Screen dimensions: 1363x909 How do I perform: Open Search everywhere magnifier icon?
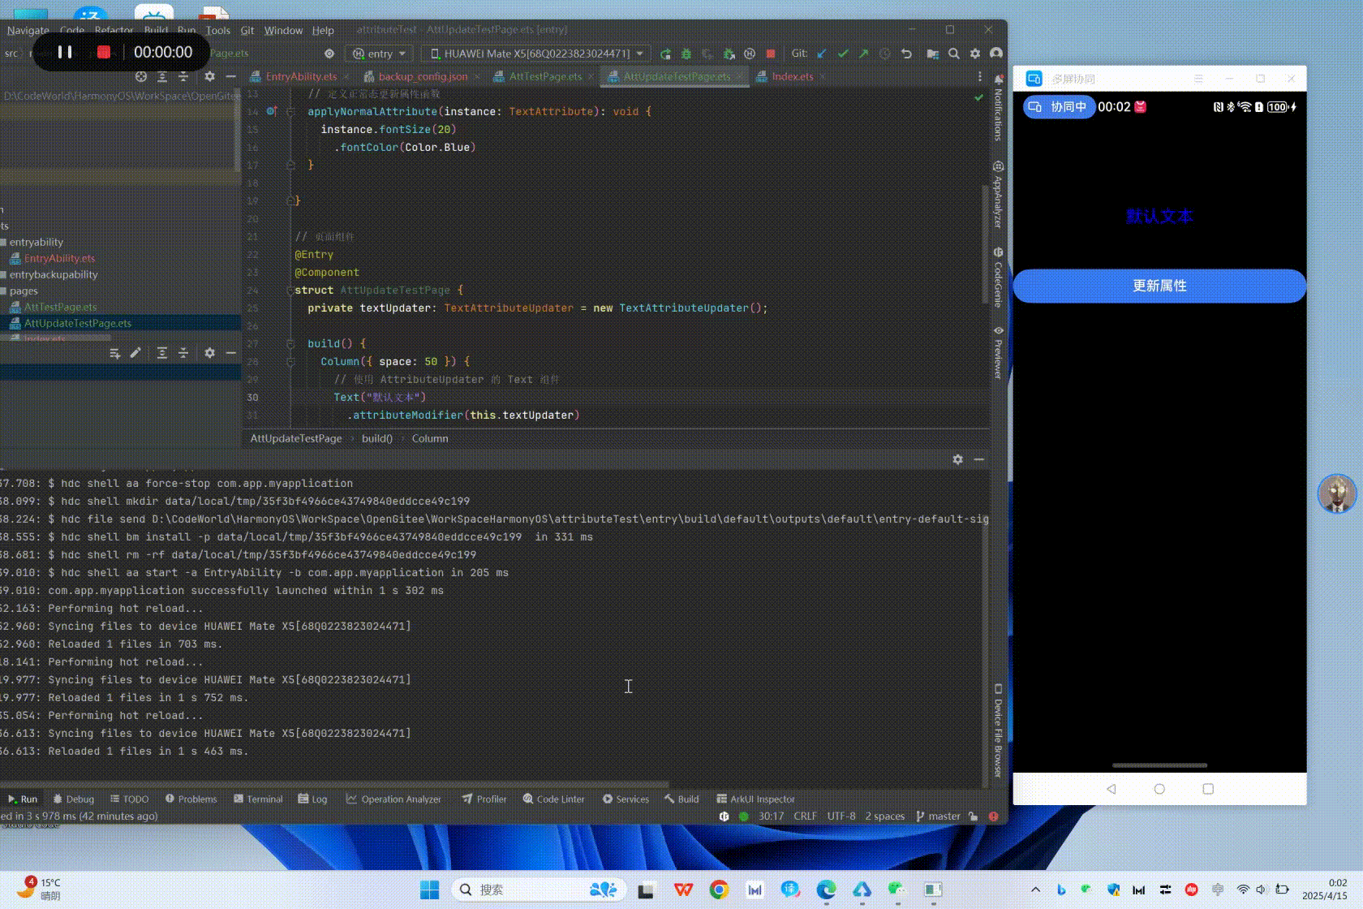click(x=954, y=54)
